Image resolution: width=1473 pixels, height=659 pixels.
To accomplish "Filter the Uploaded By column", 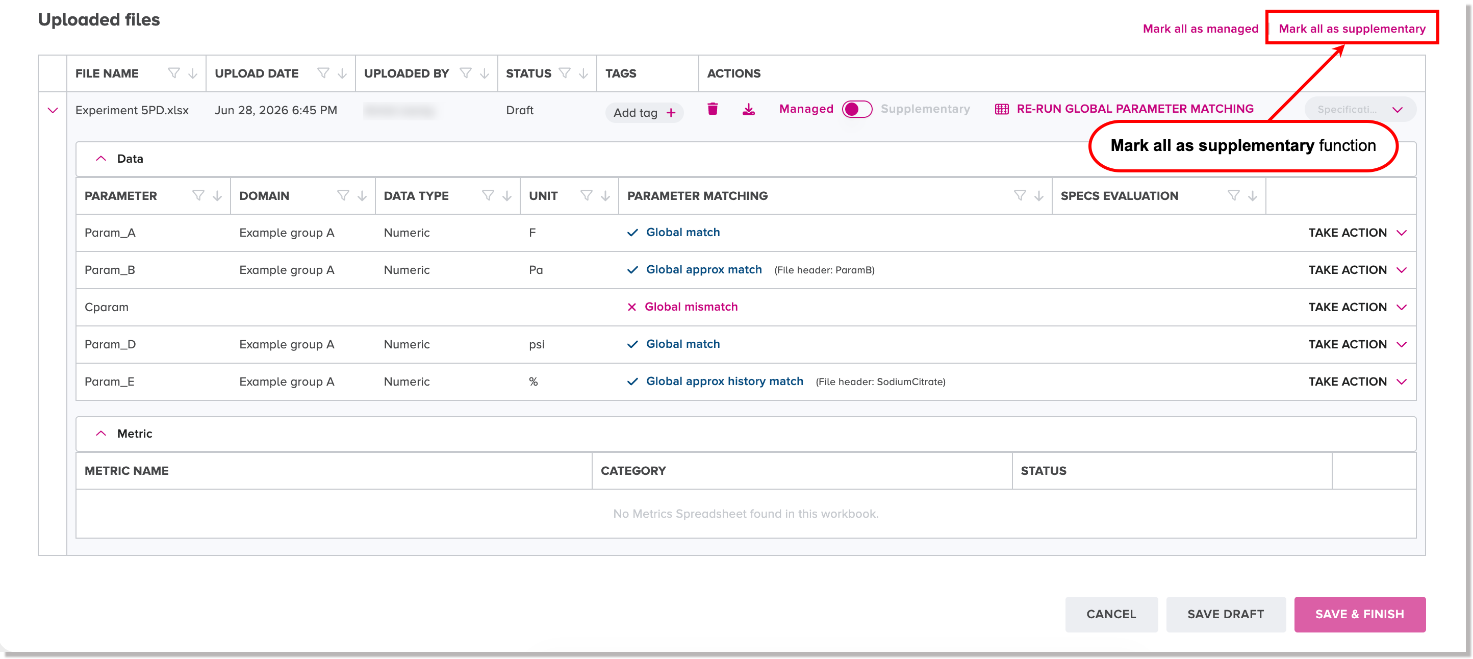I will pyautogui.click(x=466, y=73).
